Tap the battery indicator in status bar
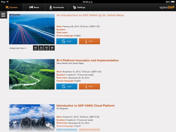 pos(173,2)
